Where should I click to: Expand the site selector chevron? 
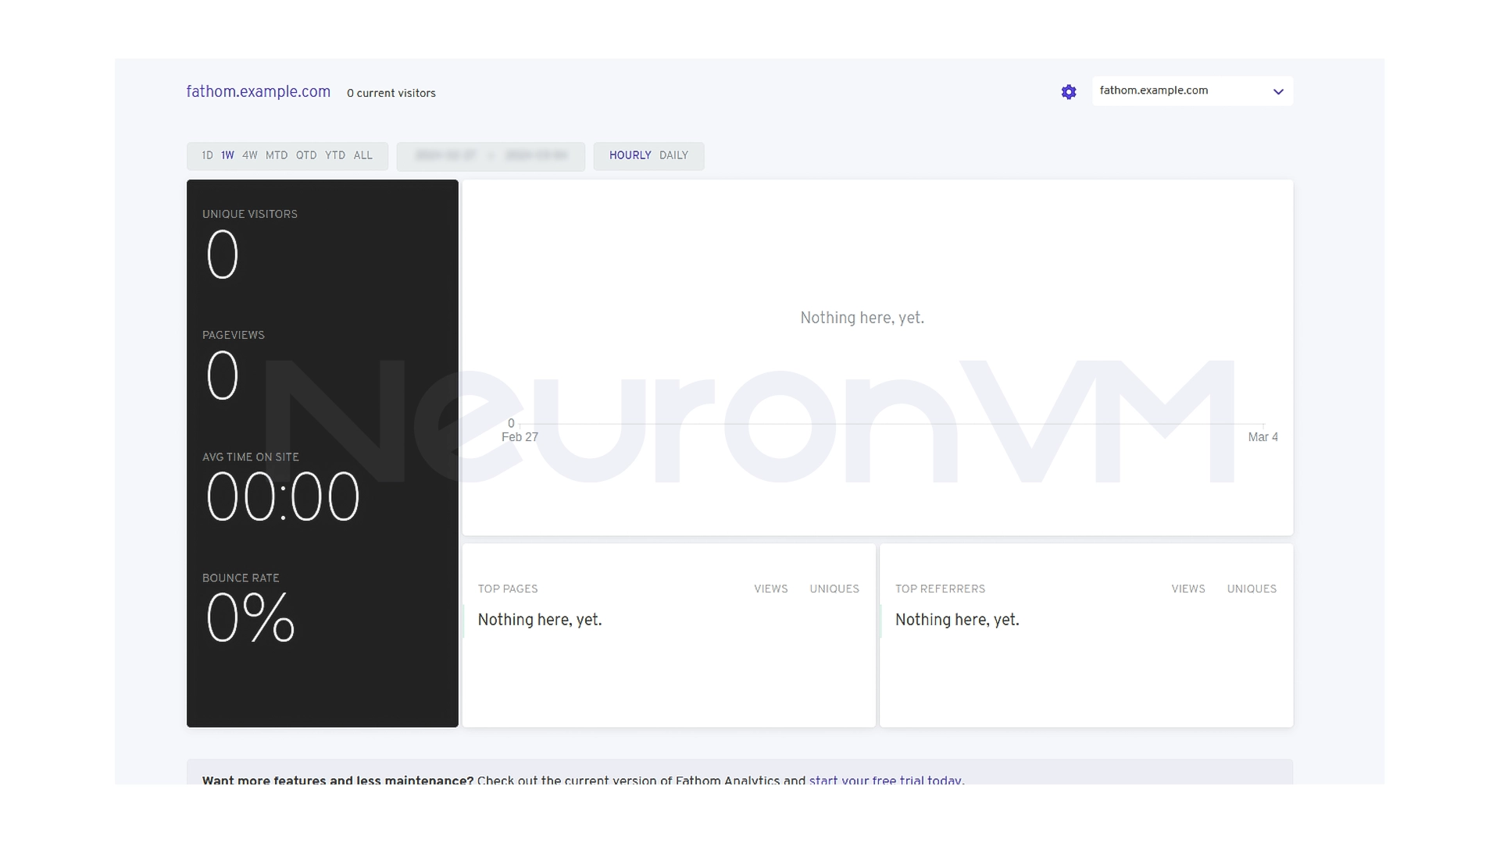click(x=1279, y=91)
